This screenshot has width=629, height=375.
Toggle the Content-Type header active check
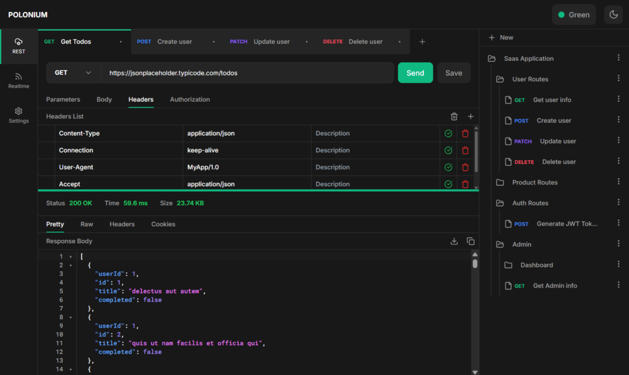click(448, 133)
